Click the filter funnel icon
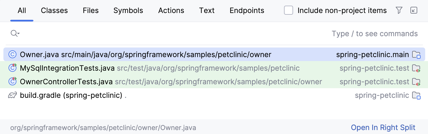Image resolution: width=428 pixels, height=134 pixels. click(x=399, y=11)
